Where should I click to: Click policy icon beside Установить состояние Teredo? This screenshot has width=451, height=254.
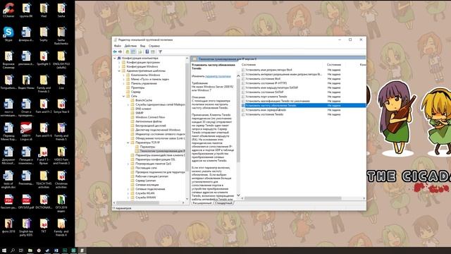pyautogui.click(x=243, y=114)
